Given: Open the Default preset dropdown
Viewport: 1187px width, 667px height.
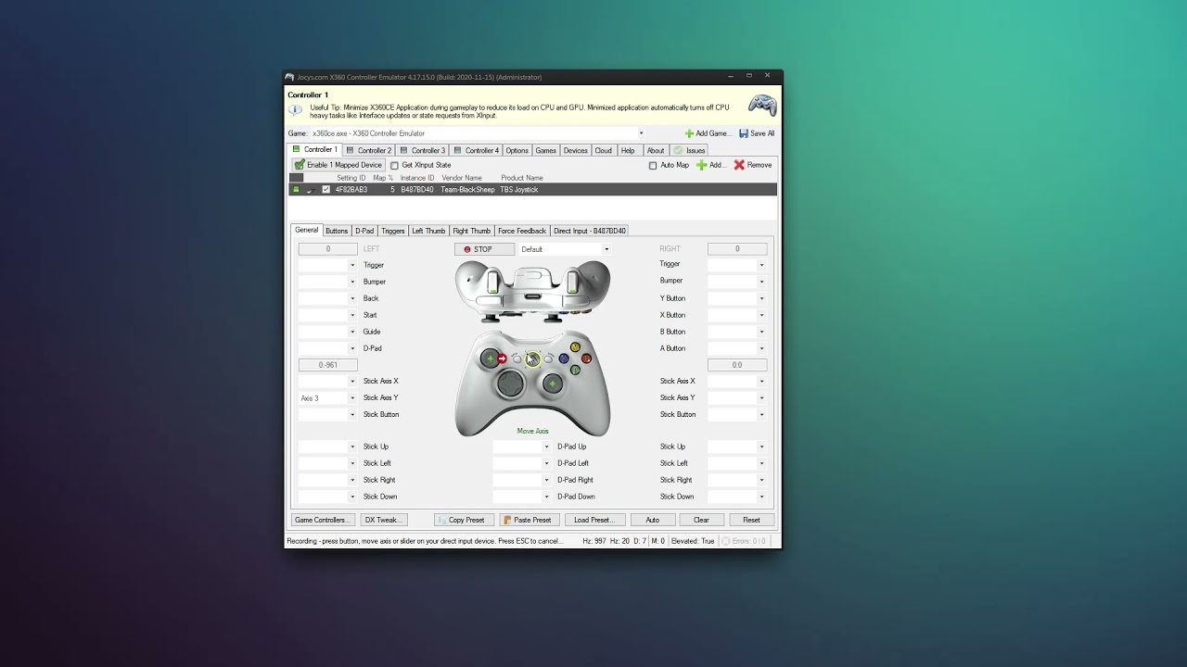Looking at the screenshot, I should point(606,249).
